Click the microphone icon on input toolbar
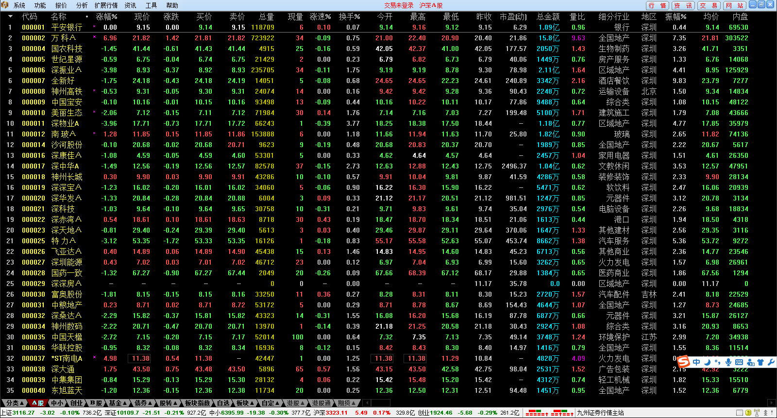Image resolution: width=777 pixels, height=418 pixels. pos(728,362)
